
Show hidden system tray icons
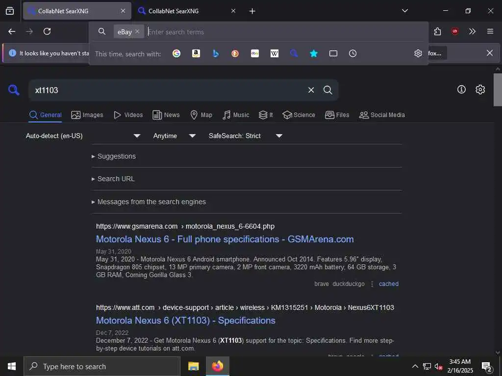415,366
